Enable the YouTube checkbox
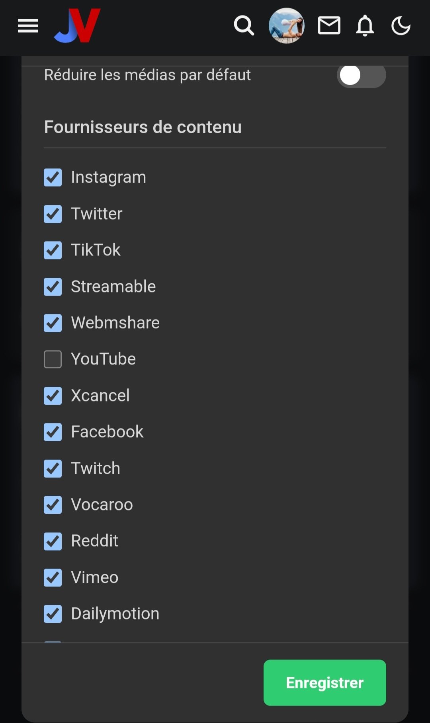 pos(53,359)
